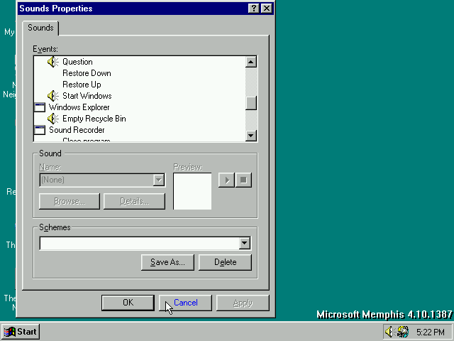Viewport: 454px width, 341px height.
Task: Click the Events list scroll down arrow
Action: pos(250,136)
